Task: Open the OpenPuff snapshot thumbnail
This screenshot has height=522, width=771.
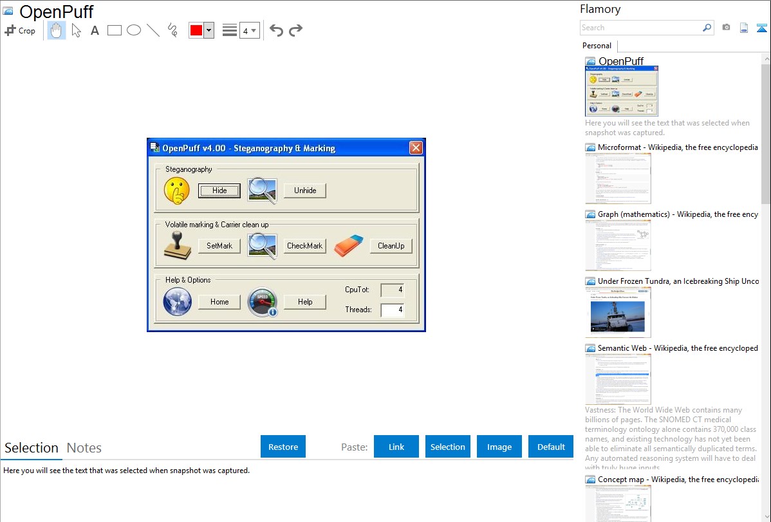Action: 622,91
